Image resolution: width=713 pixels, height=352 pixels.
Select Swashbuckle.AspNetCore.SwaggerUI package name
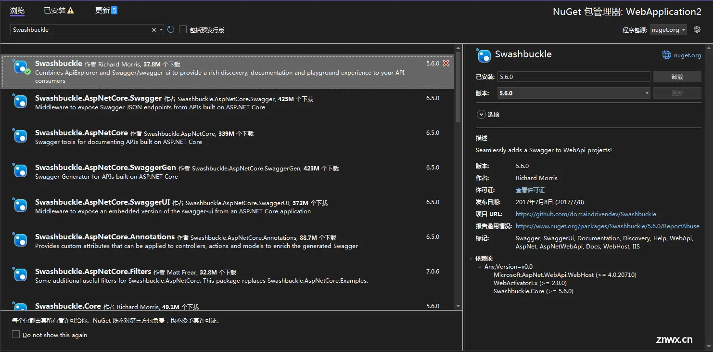(x=102, y=202)
